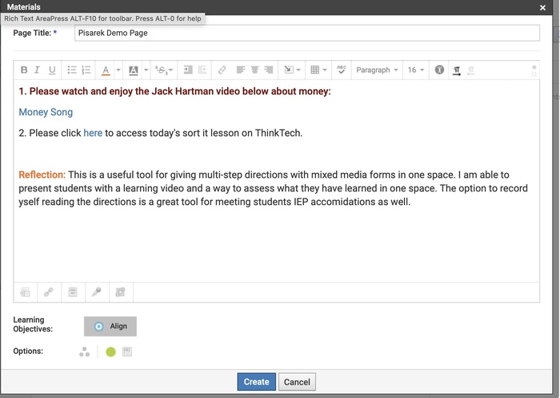This screenshot has width=560, height=398.
Task: Toggle bold formatting in the editor
Action: [24, 70]
